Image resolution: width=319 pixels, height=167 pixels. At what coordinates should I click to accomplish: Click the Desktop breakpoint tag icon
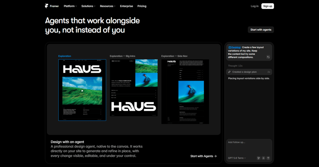(x=230, y=47)
